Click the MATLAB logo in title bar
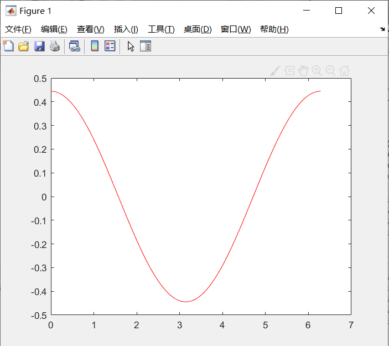 [11, 11]
